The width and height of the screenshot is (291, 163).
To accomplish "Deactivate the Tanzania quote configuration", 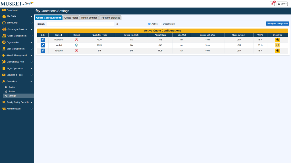I will 277,51.
